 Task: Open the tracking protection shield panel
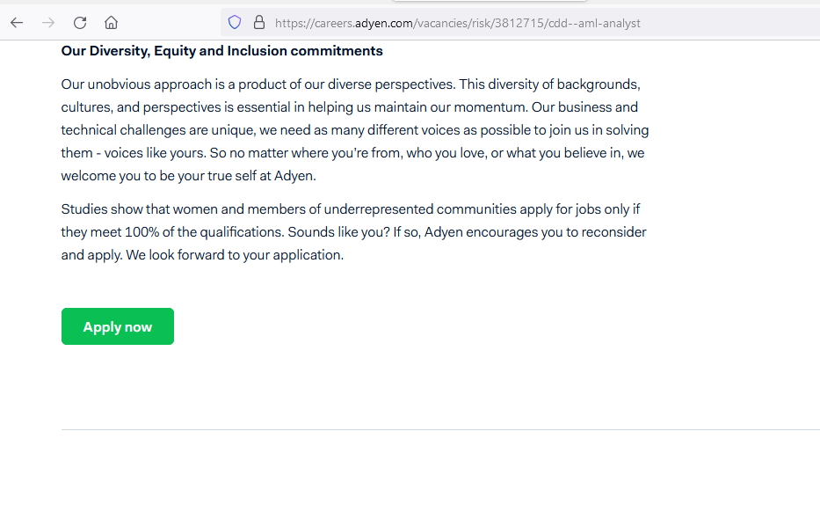(235, 23)
